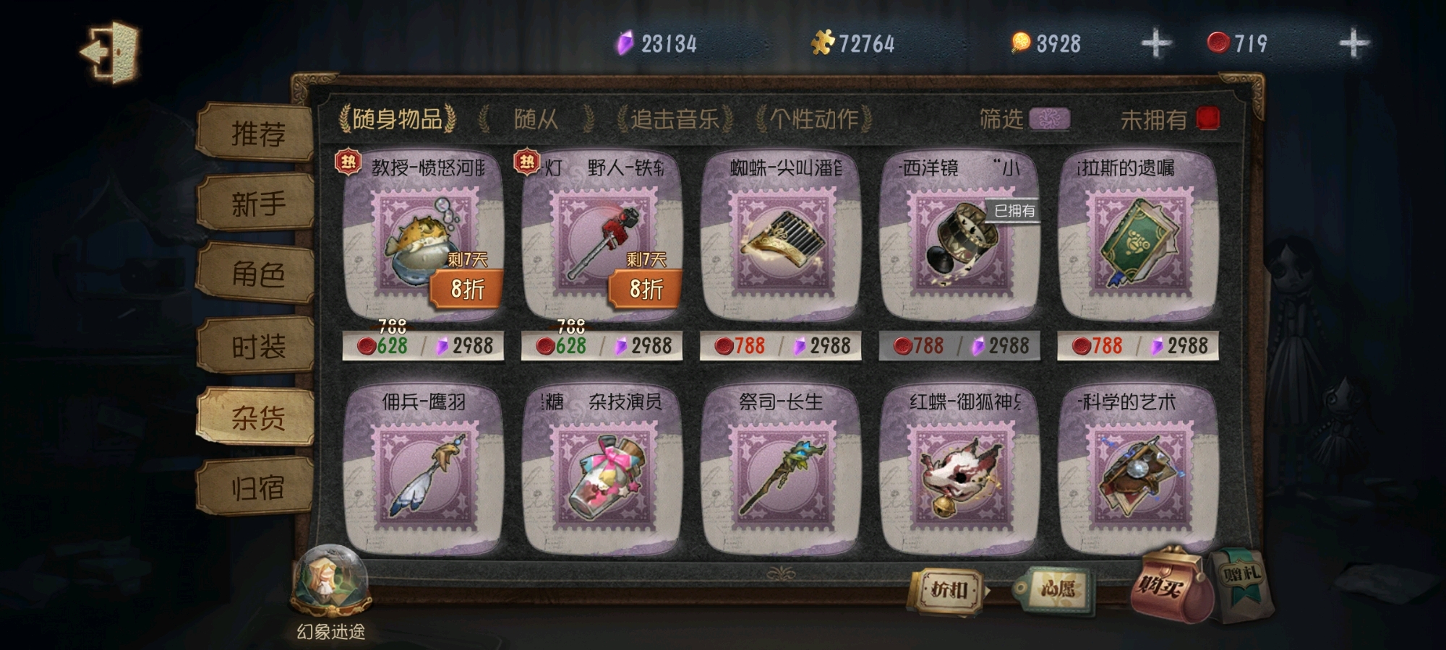This screenshot has height=650, width=1446.
Task: Open the 个性动作 tab
Action: tap(813, 118)
